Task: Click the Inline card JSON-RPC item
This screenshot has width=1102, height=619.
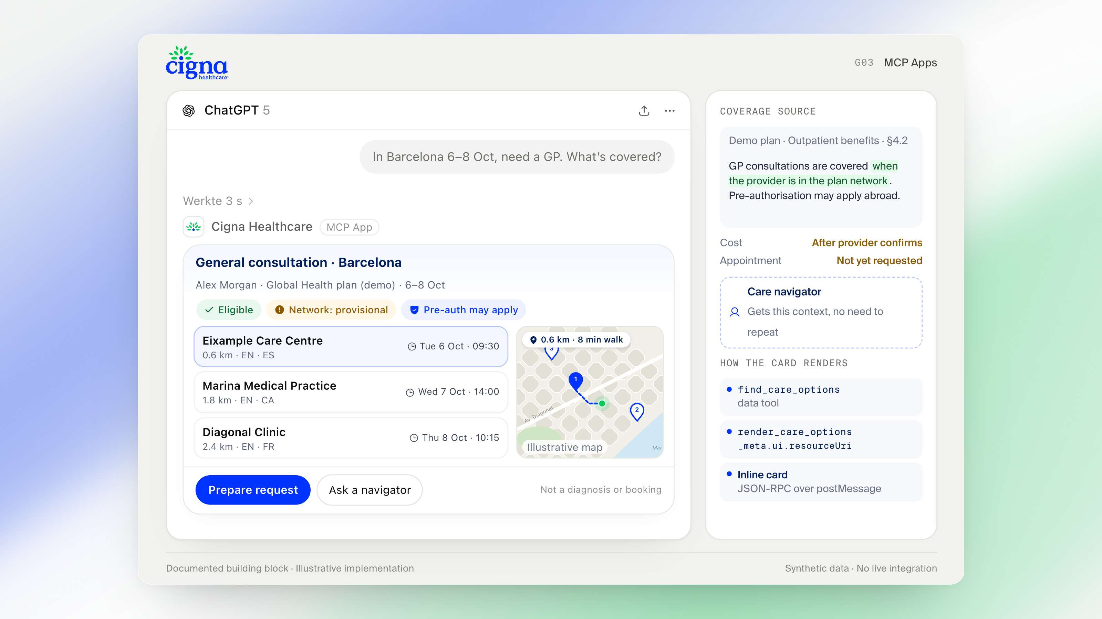Action: pyautogui.click(x=821, y=481)
